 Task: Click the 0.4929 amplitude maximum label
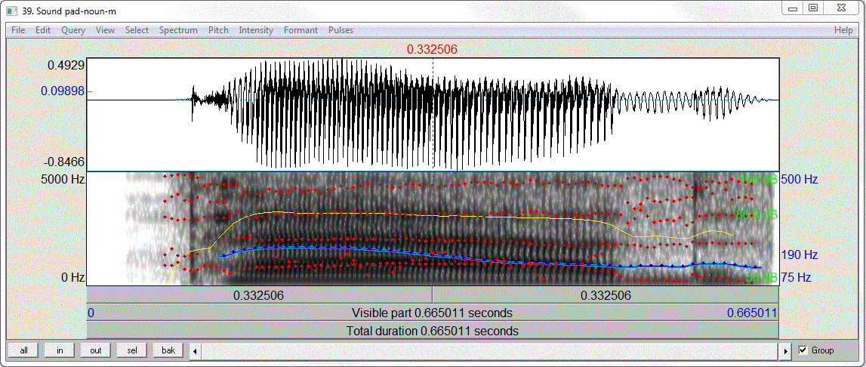(x=66, y=65)
